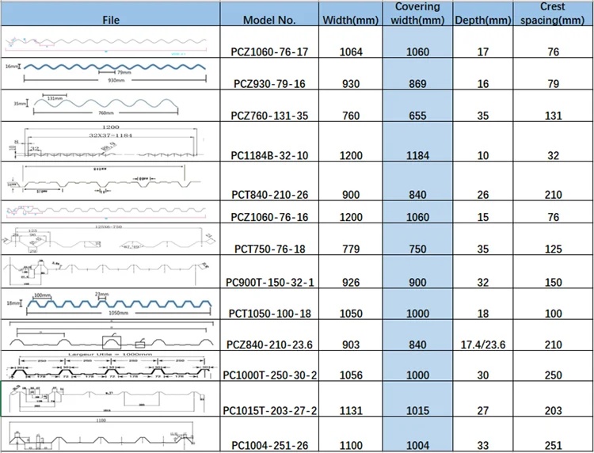This screenshot has height=453, width=594.
Task: Click the PCZ840-210-23.6 profile drawing
Action: pos(109,336)
